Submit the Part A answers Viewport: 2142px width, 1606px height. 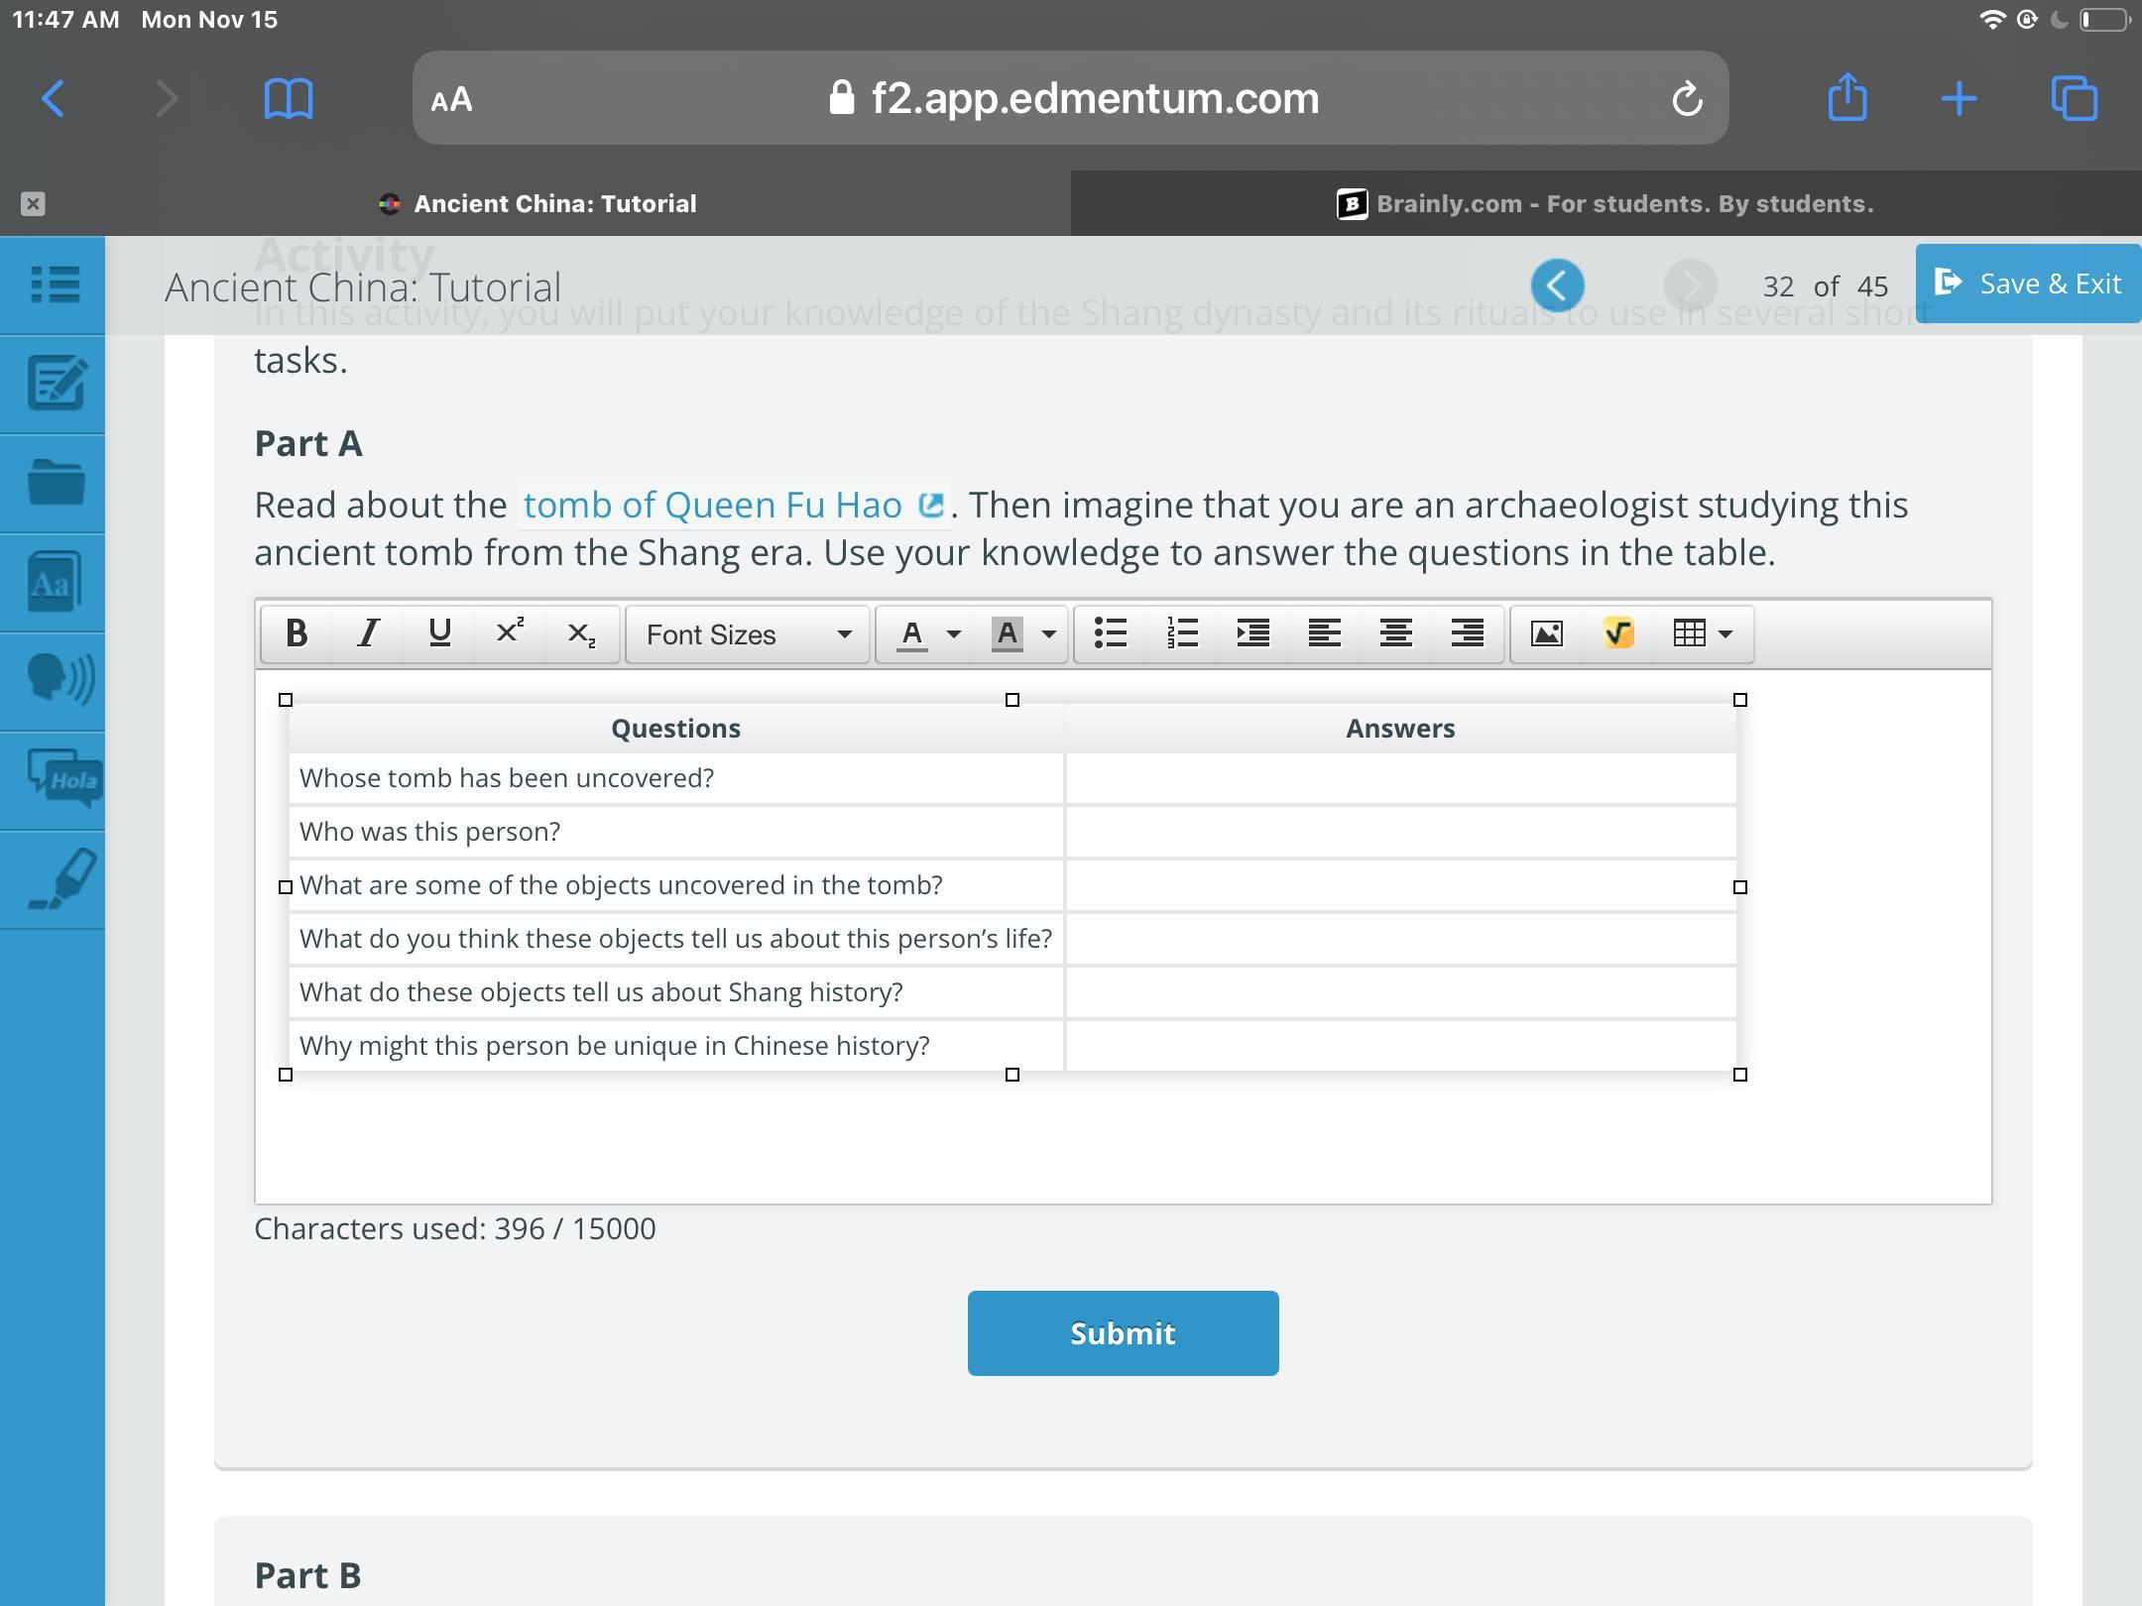pos(1123,1333)
